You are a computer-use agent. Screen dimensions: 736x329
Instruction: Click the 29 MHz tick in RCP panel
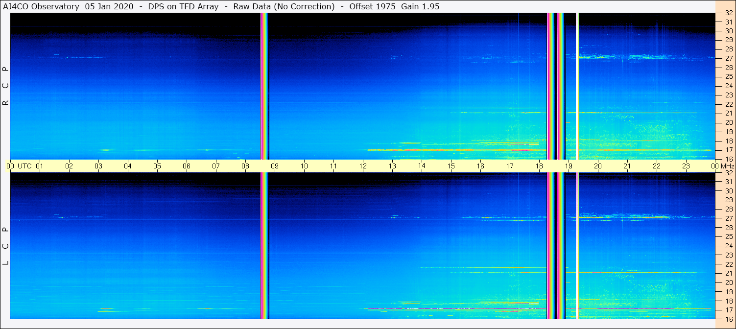pos(729,40)
